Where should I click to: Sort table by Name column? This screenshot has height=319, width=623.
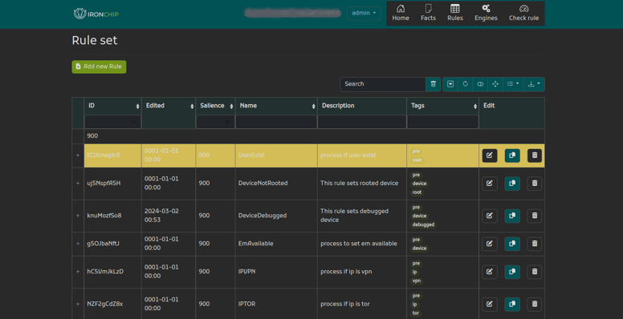276,106
